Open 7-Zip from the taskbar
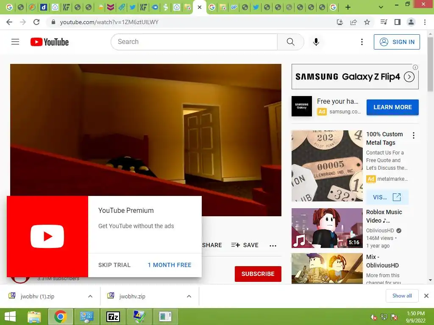 113,317
